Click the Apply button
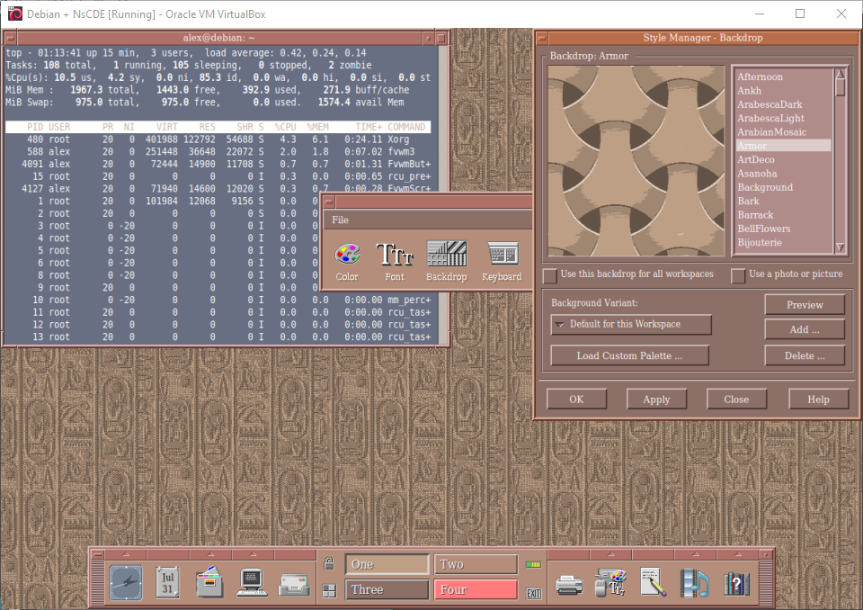863x610 pixels. [x=656, y=399]
